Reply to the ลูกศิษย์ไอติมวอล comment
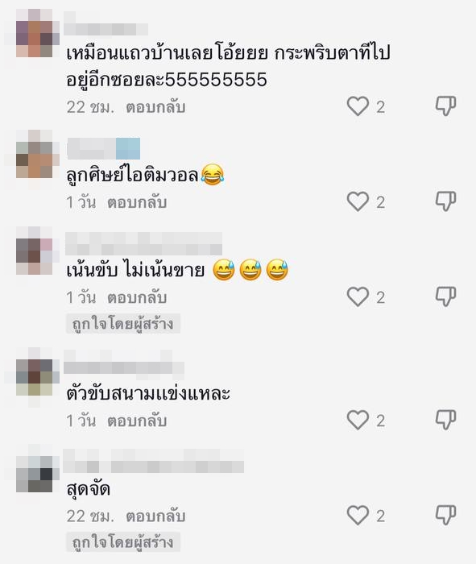 [x=137, y=202]
